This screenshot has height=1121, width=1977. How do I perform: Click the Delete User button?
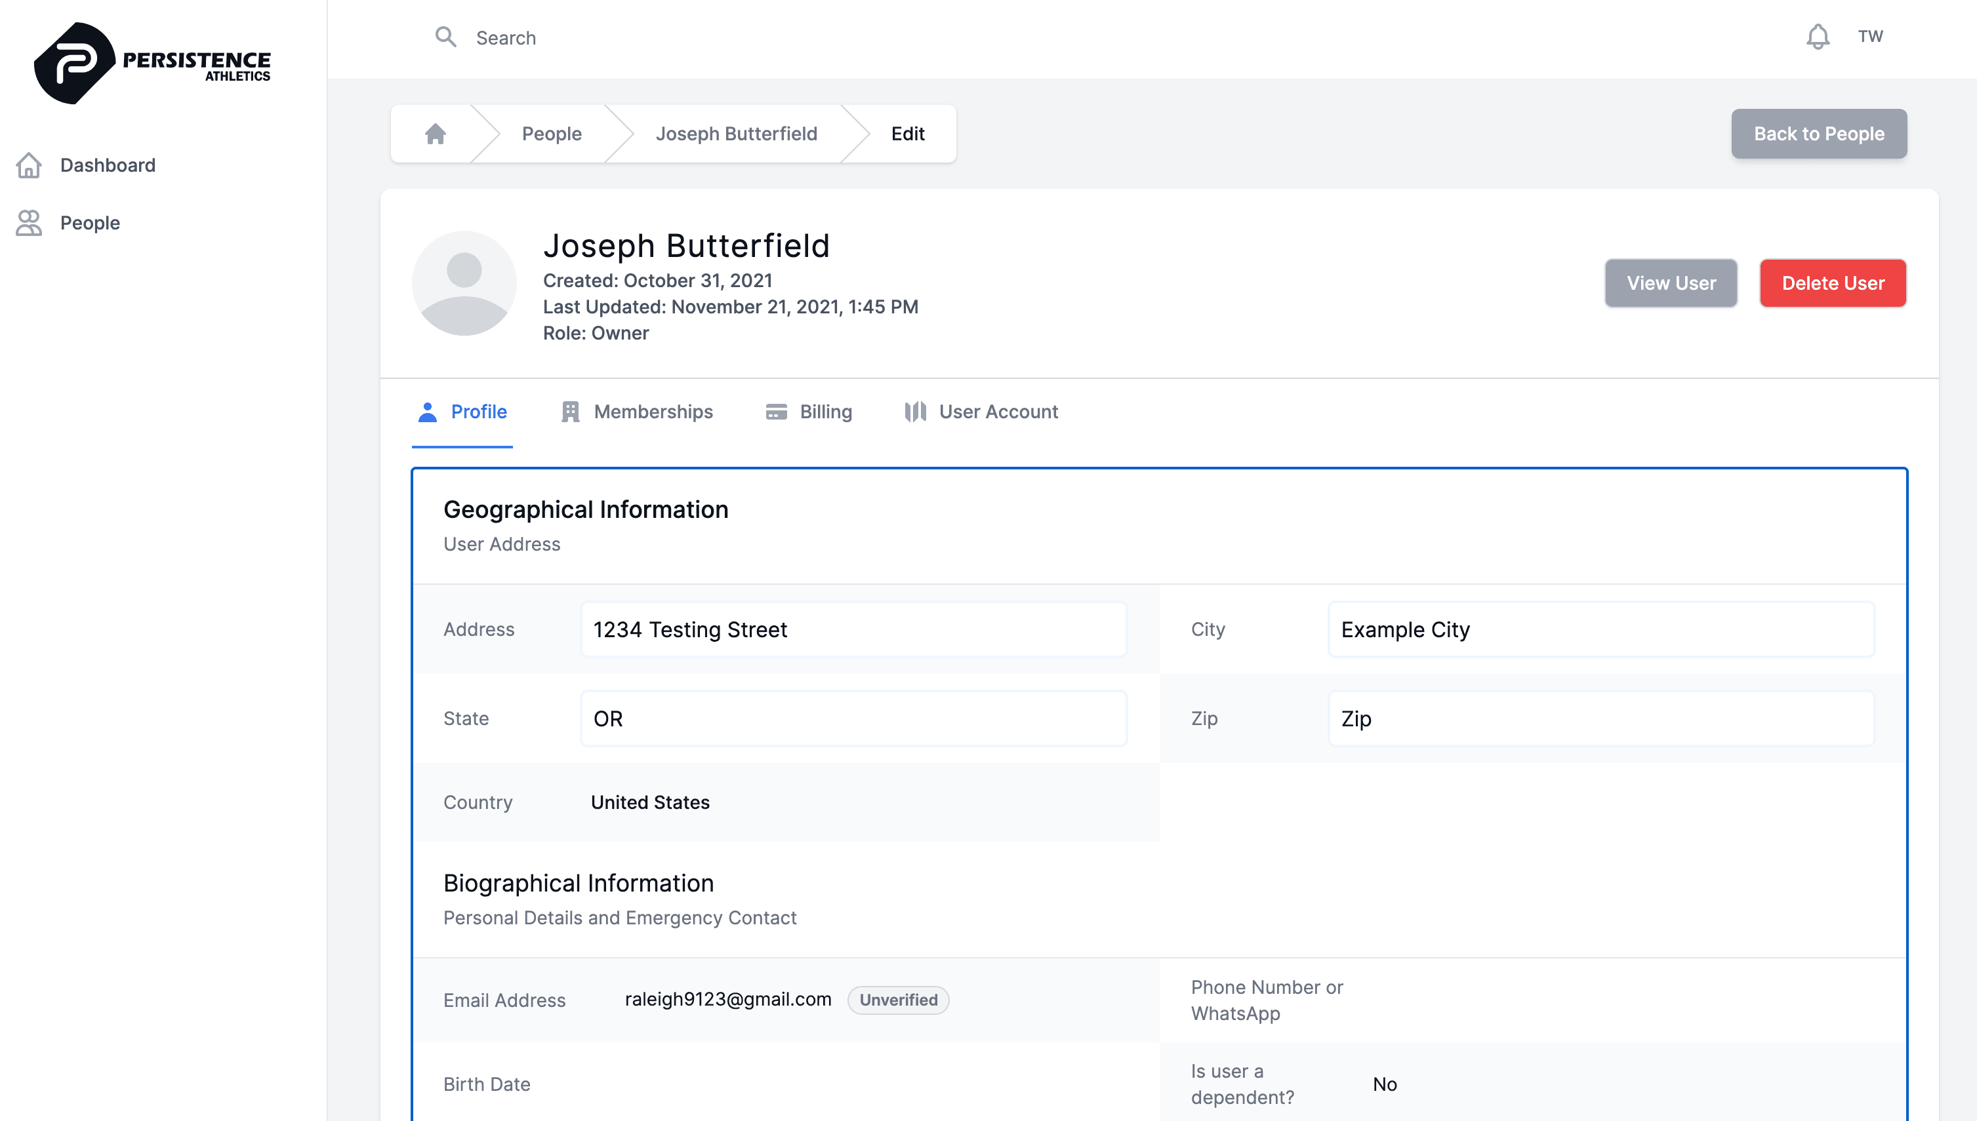[1832, 283]
